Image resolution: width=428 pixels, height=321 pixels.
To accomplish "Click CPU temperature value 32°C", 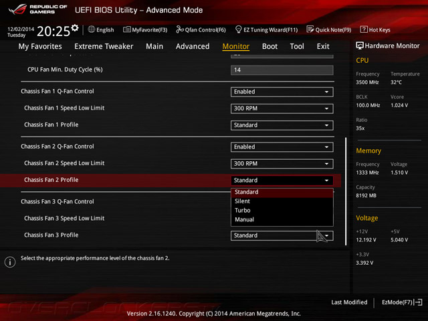I will [x=396, y=82].
